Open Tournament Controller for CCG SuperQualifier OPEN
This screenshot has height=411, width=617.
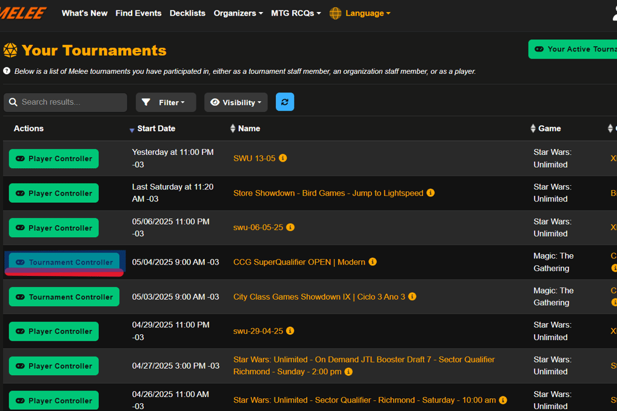[x=64, y=262]
